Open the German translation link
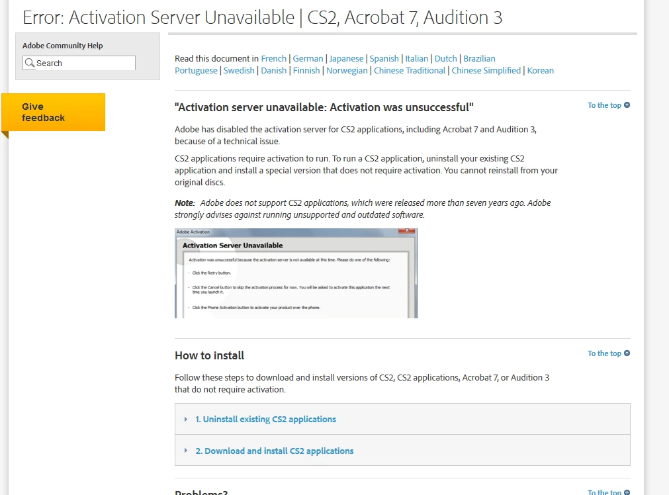This screenshot has height=495, width=669. (308, 58)
